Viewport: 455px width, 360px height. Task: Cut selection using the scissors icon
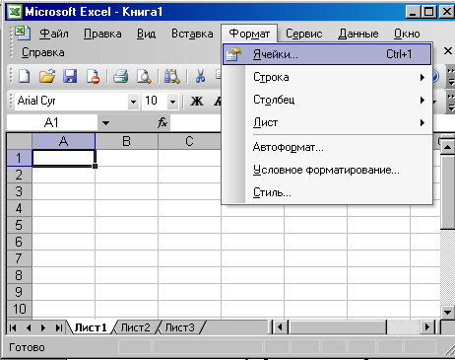coord(200,76)
